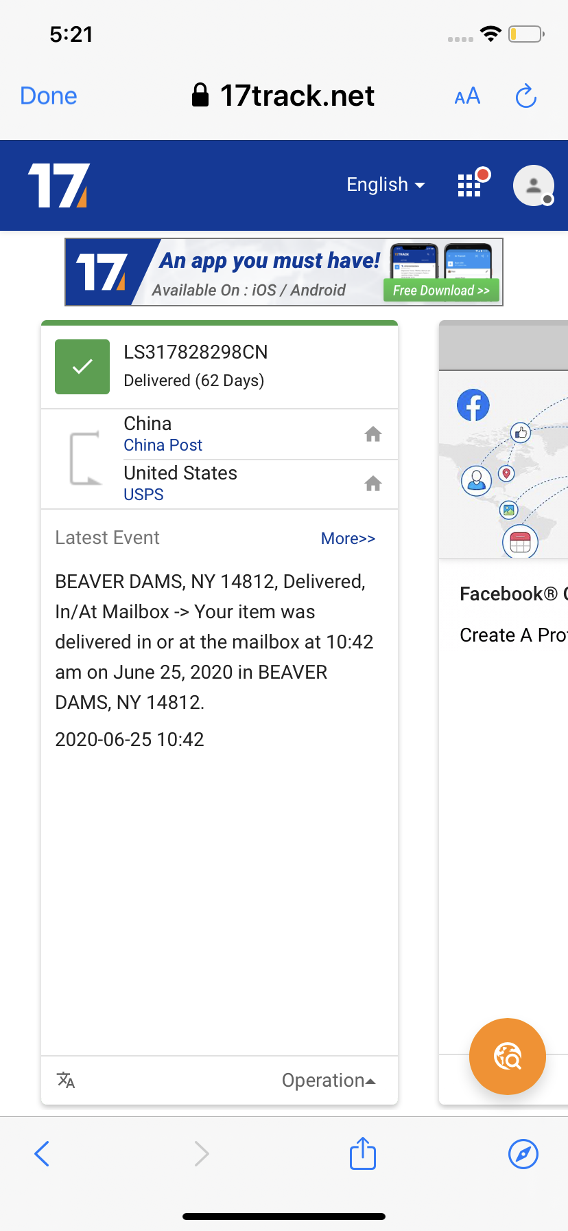Expand the English language dropdown

(x=386, y=185)
